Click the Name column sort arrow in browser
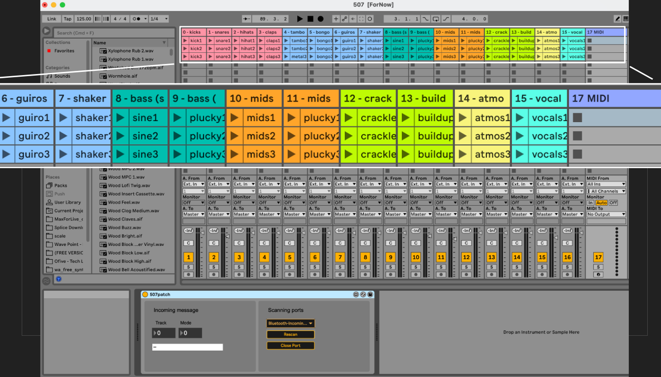This screenshot has width=661, height=377. tap(164, 42)
